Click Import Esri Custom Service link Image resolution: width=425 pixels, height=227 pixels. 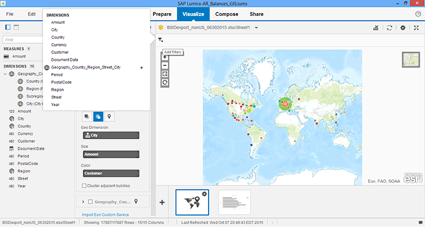coord(105,215)
